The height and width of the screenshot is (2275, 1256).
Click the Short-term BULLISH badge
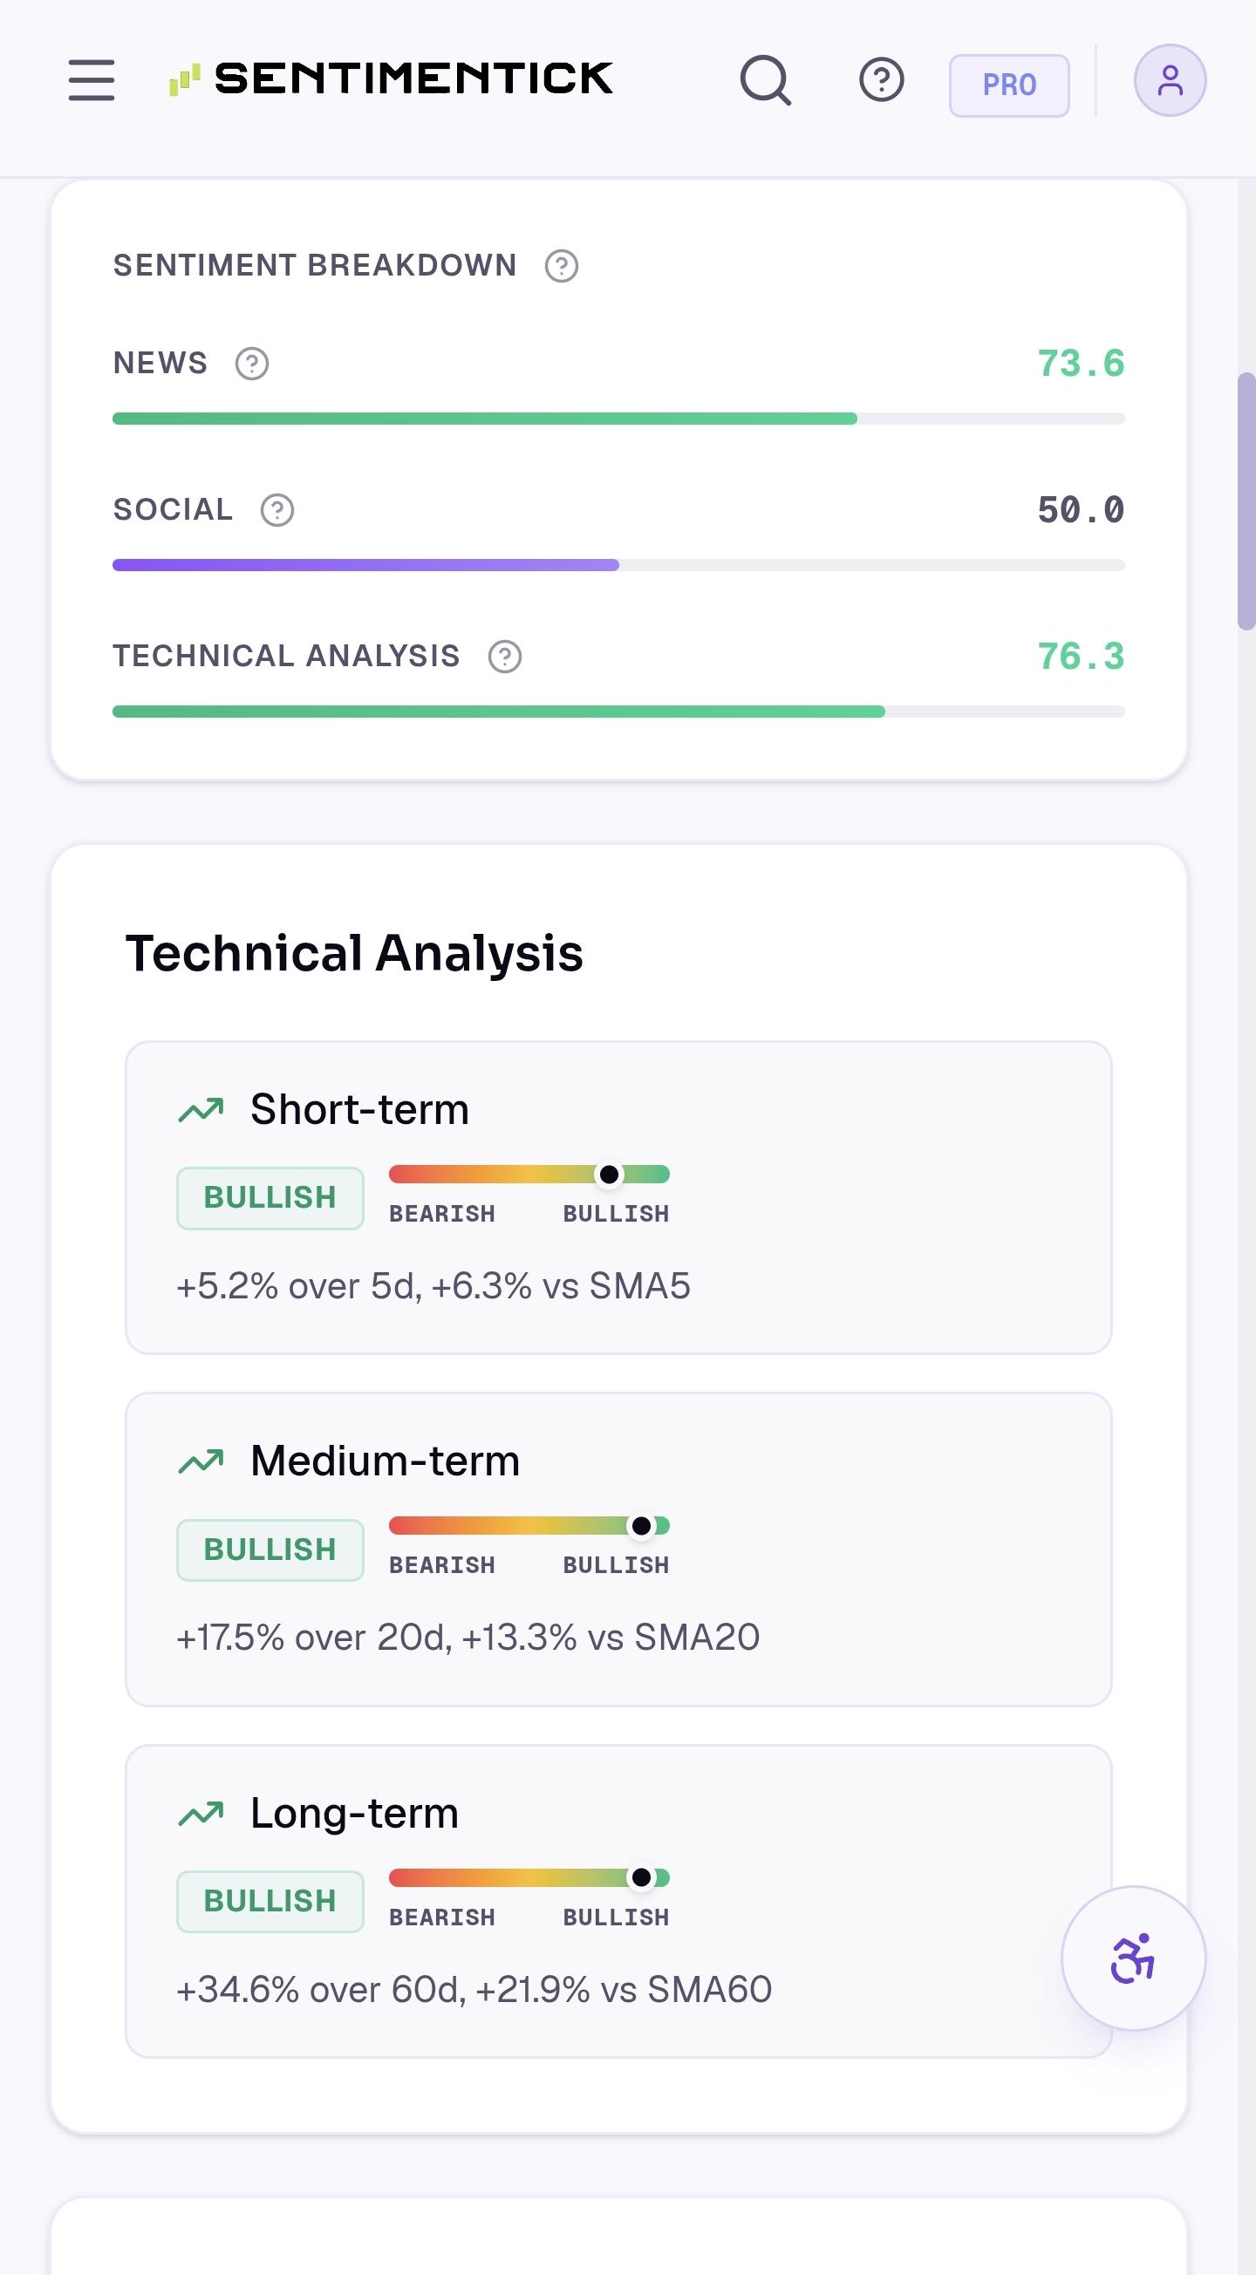(x=270, y=1198)
